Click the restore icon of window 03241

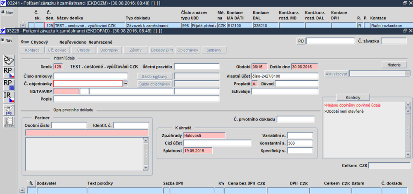click(x=405, y=3)
